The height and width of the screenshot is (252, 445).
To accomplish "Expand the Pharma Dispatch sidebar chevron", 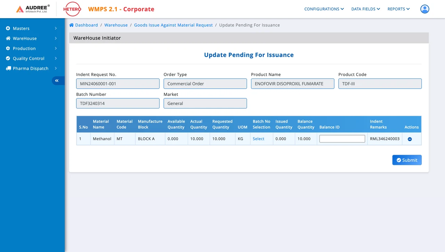I will (56, 68).
